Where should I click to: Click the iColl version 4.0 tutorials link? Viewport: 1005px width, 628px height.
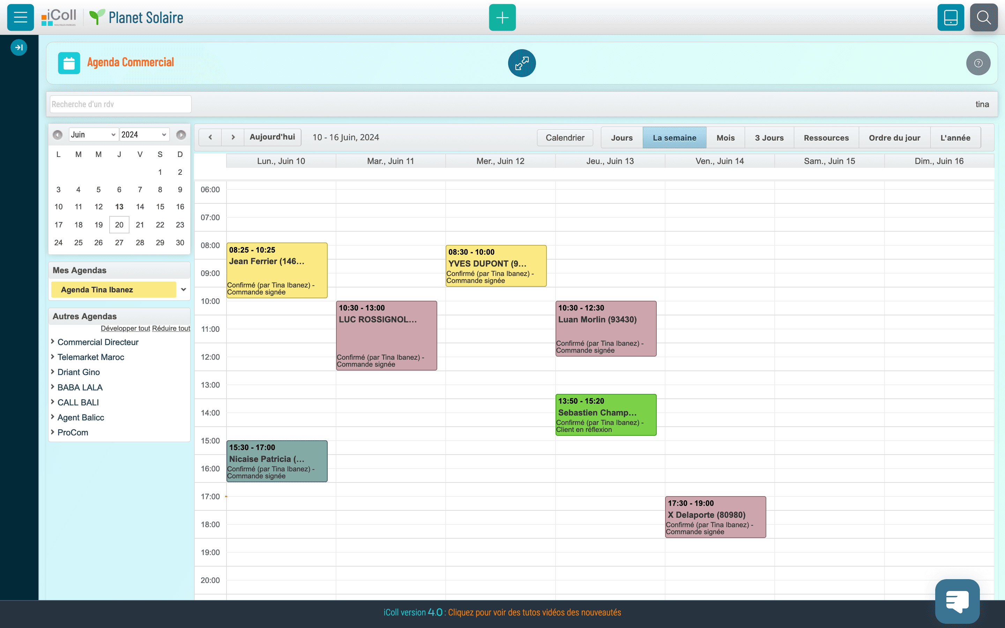[502, 613]
